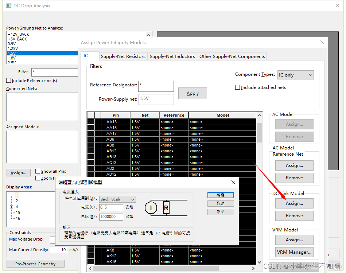Select pin row AC13
This screenshot has width=346, height=273.
click(x=172, y=163)
